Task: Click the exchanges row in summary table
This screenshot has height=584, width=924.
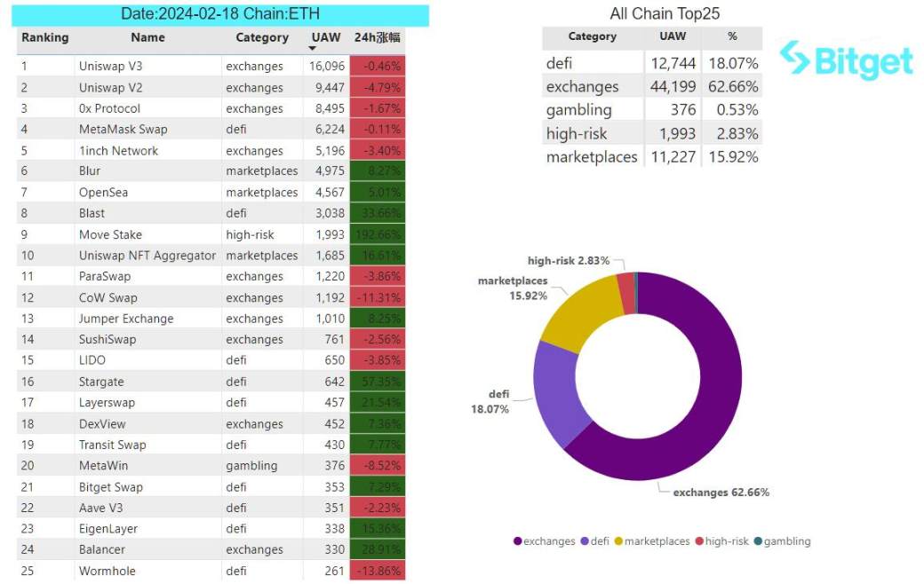Action: (652, 87)
